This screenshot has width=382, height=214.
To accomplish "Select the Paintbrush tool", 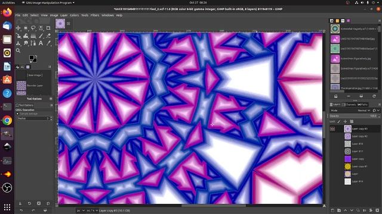I will pos(41,36).
